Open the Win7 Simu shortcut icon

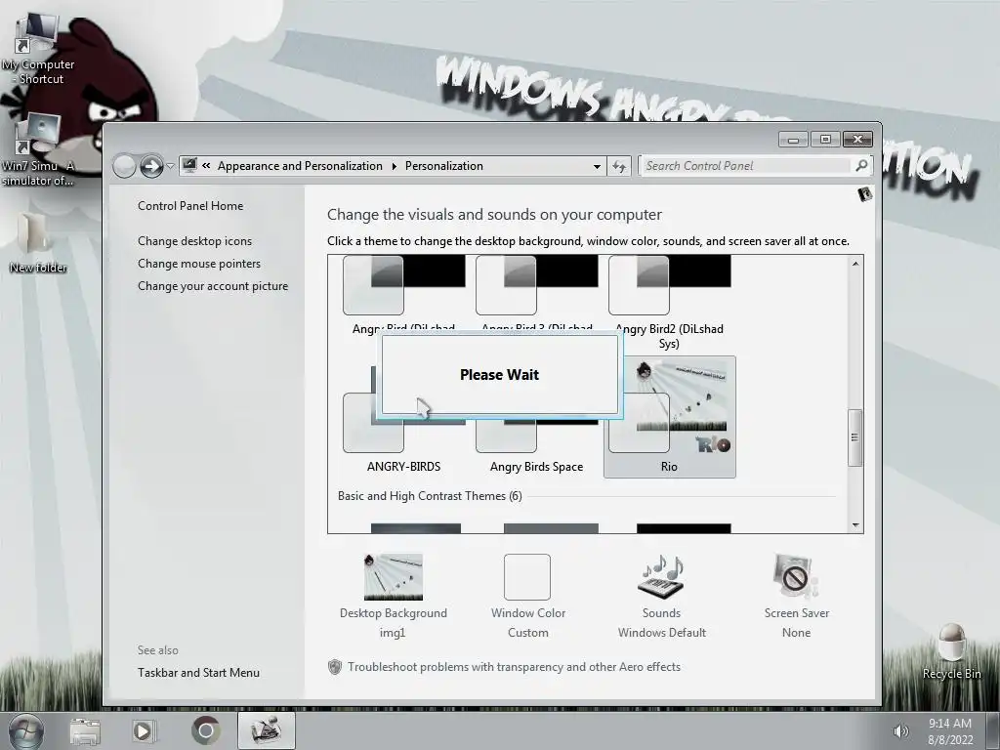coord(37,150)
